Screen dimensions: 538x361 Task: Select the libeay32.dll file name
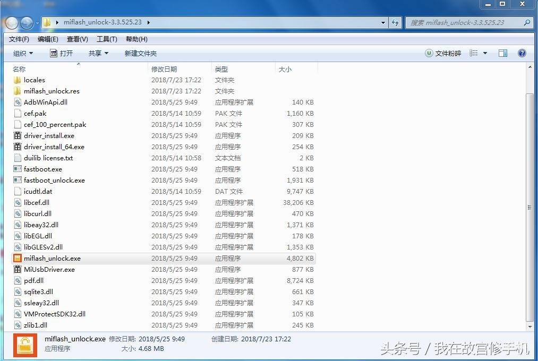pos(41,225)
